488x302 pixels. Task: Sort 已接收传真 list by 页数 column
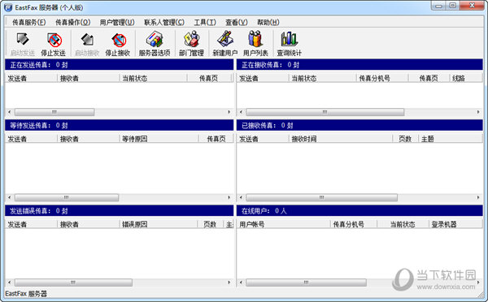[x=405, y=139]
